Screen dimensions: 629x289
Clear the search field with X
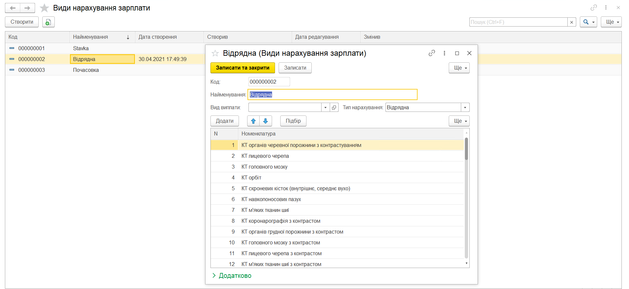pyautogui.click(x=572, y=22)
